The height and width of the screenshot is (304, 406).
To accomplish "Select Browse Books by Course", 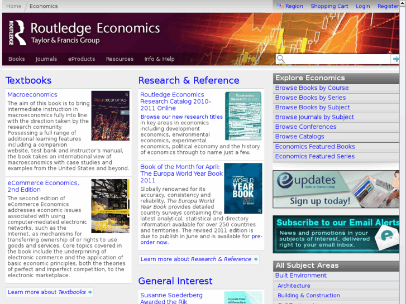I will 312,88.
